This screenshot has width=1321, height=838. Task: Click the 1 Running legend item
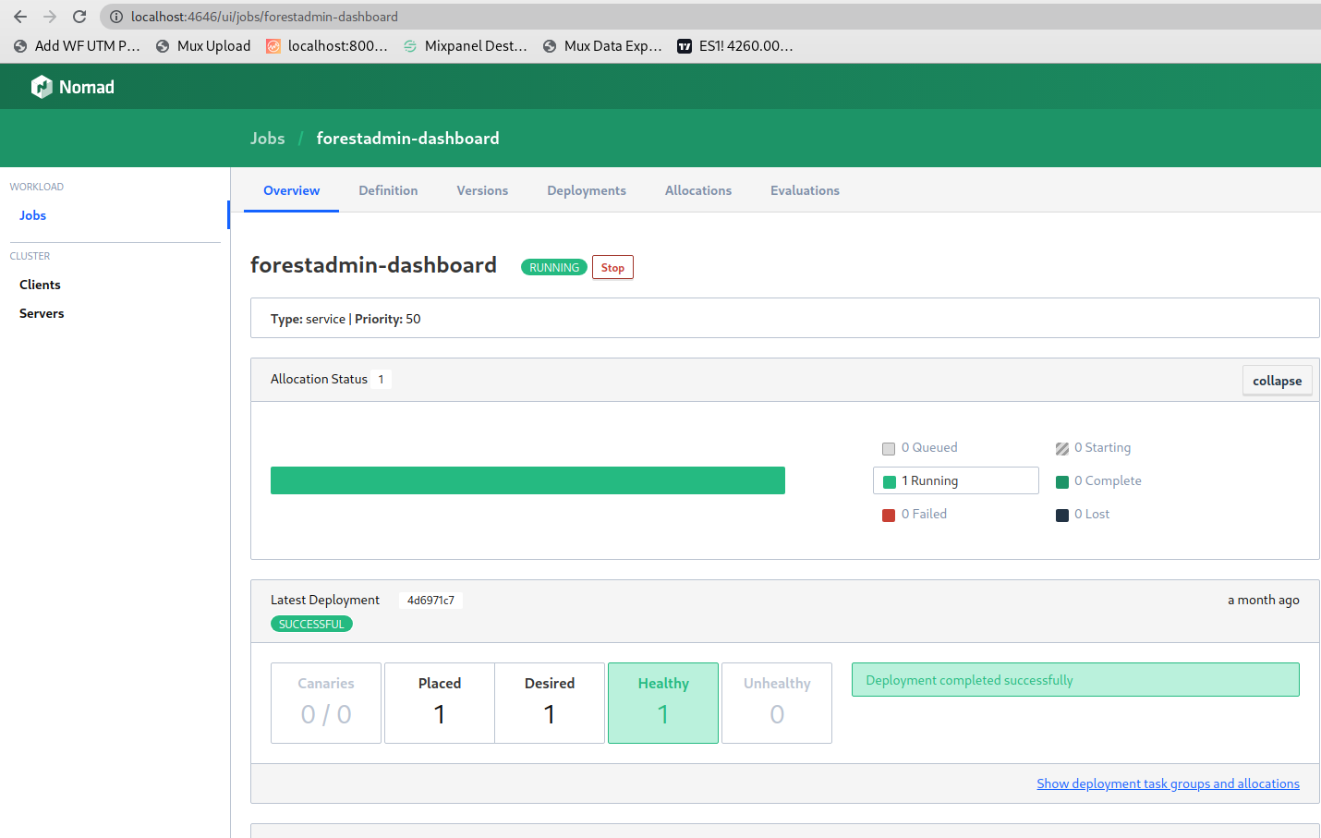[955, 480]
